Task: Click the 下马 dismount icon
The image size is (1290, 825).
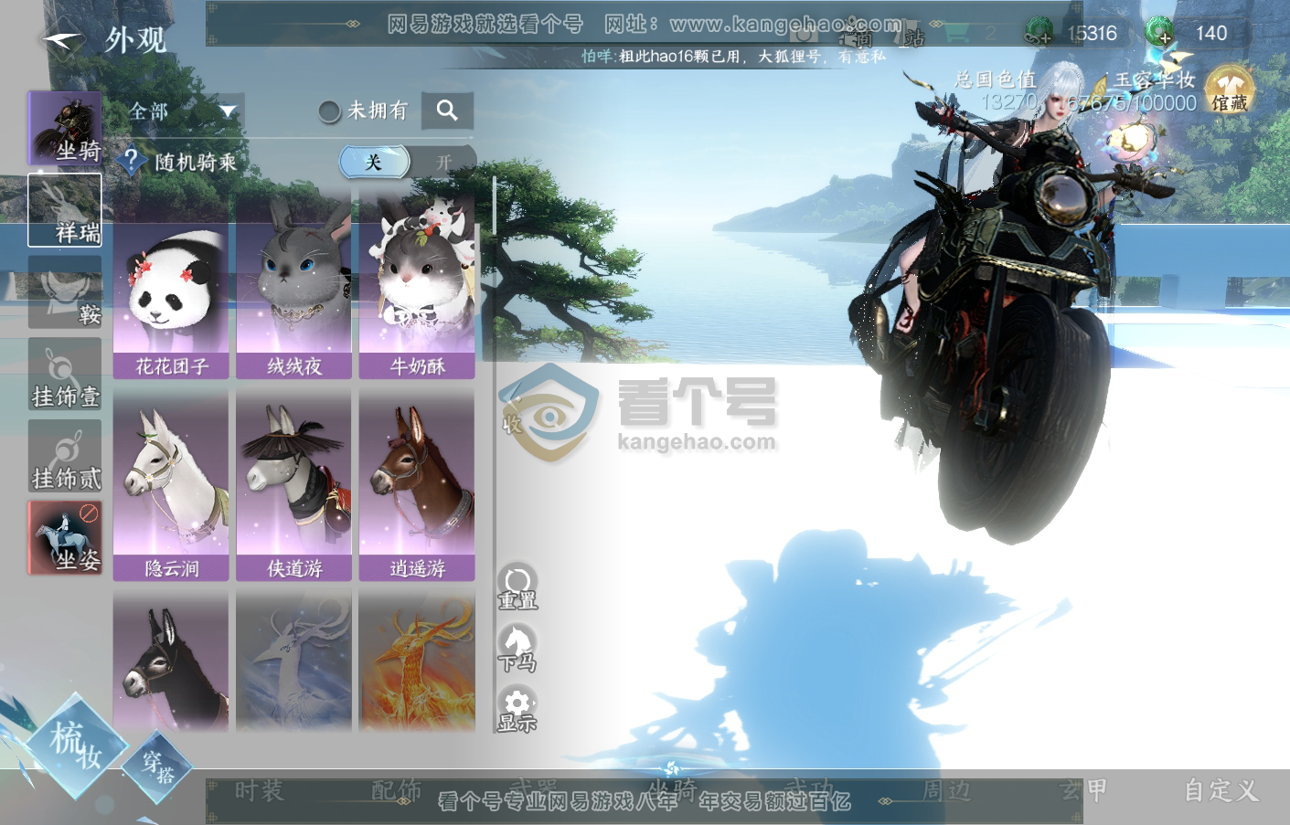Action: [x=517, y=648]
